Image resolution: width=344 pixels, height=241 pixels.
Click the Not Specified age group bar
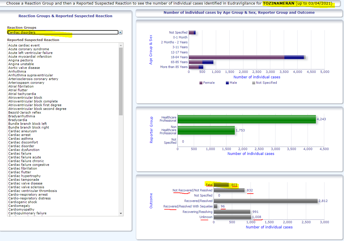(x=192, y=33)
